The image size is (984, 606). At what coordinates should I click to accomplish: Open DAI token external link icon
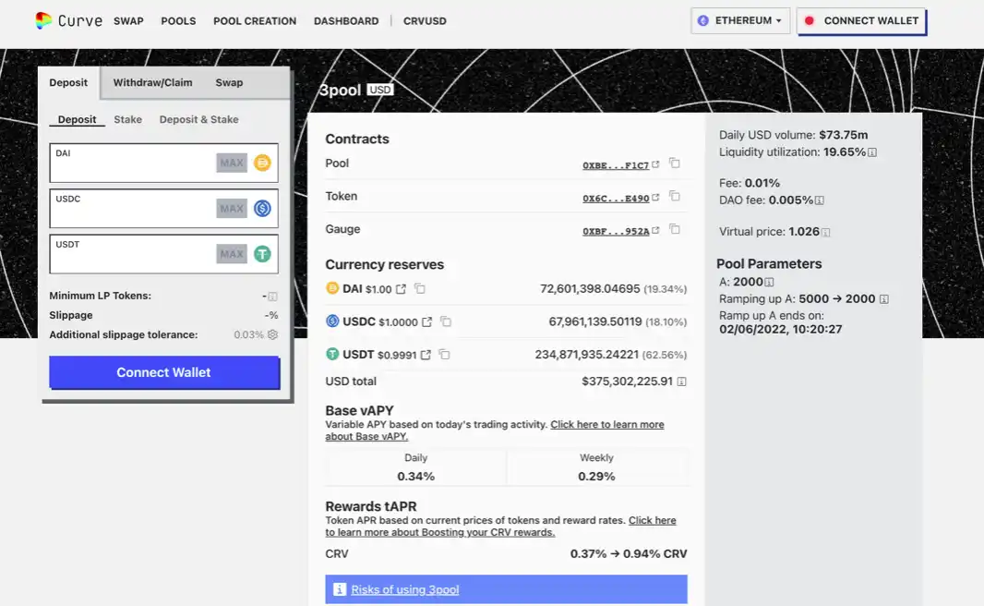tap(401, 289)
